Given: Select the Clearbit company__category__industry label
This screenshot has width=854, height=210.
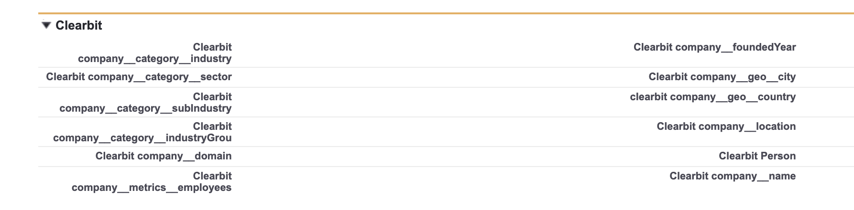Looking at the screenshot, I should (155, 53).
